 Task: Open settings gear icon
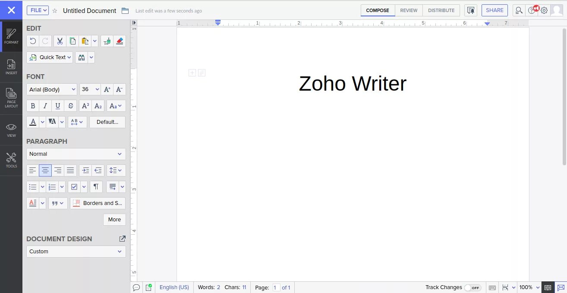pos(544,10)
